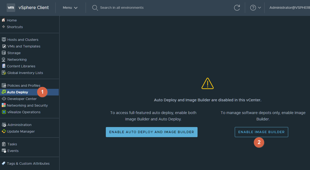Click the vRealize Operations icon

point(4,112)
